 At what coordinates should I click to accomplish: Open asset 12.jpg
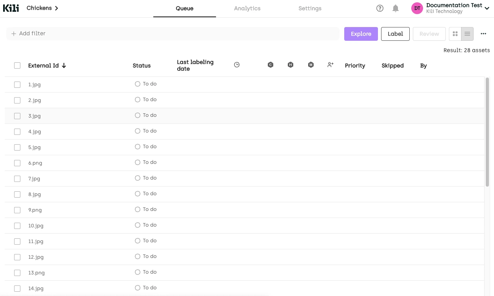pyautogui.click(x=36, y=257)
